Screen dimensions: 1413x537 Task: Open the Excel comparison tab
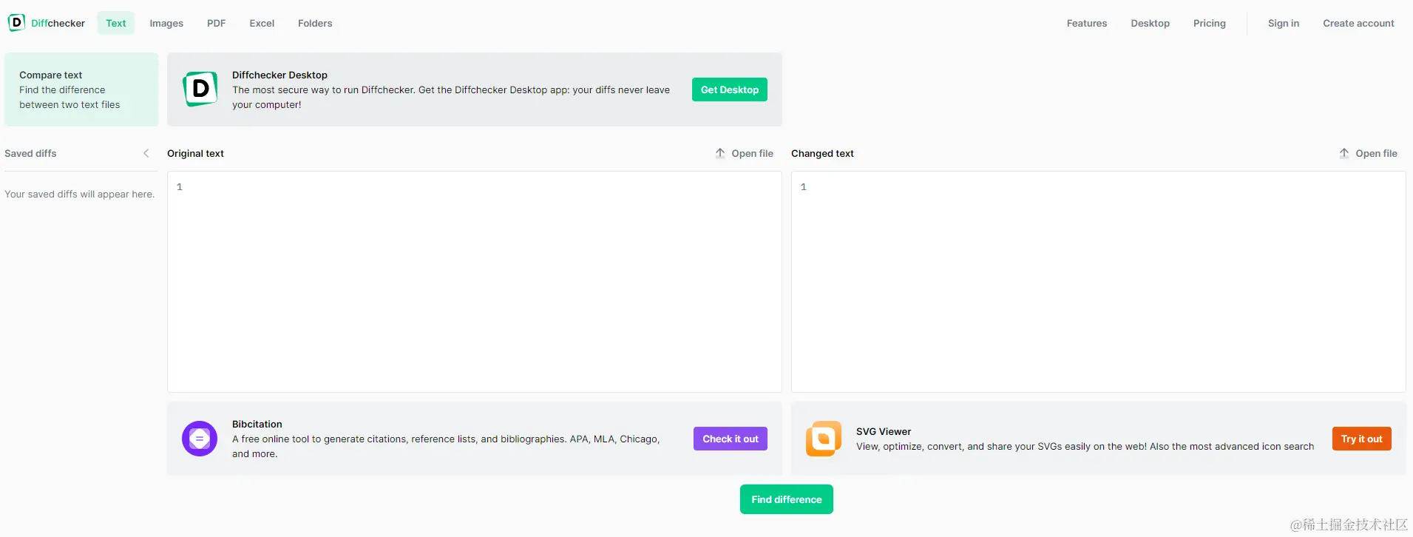pyautogui.click(x=262, y=23)
